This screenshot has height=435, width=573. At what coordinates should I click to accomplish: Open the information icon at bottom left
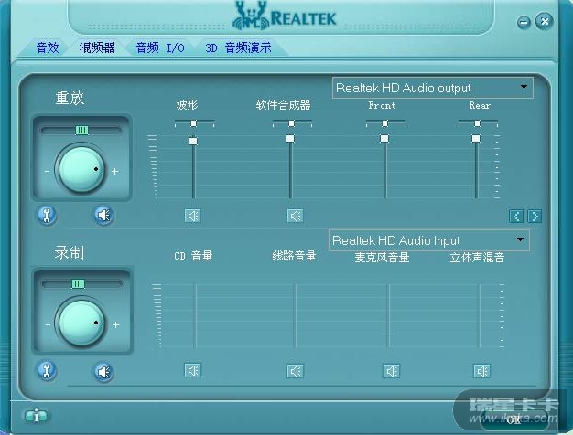point(37,416)
